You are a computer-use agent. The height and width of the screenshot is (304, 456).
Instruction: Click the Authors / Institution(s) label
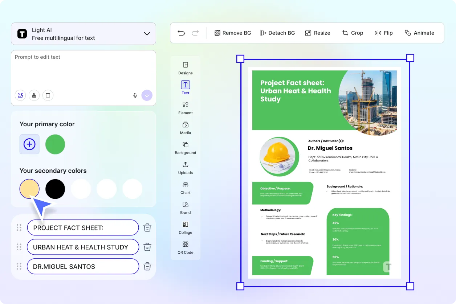pyautogui.click(x=326, y=141)
